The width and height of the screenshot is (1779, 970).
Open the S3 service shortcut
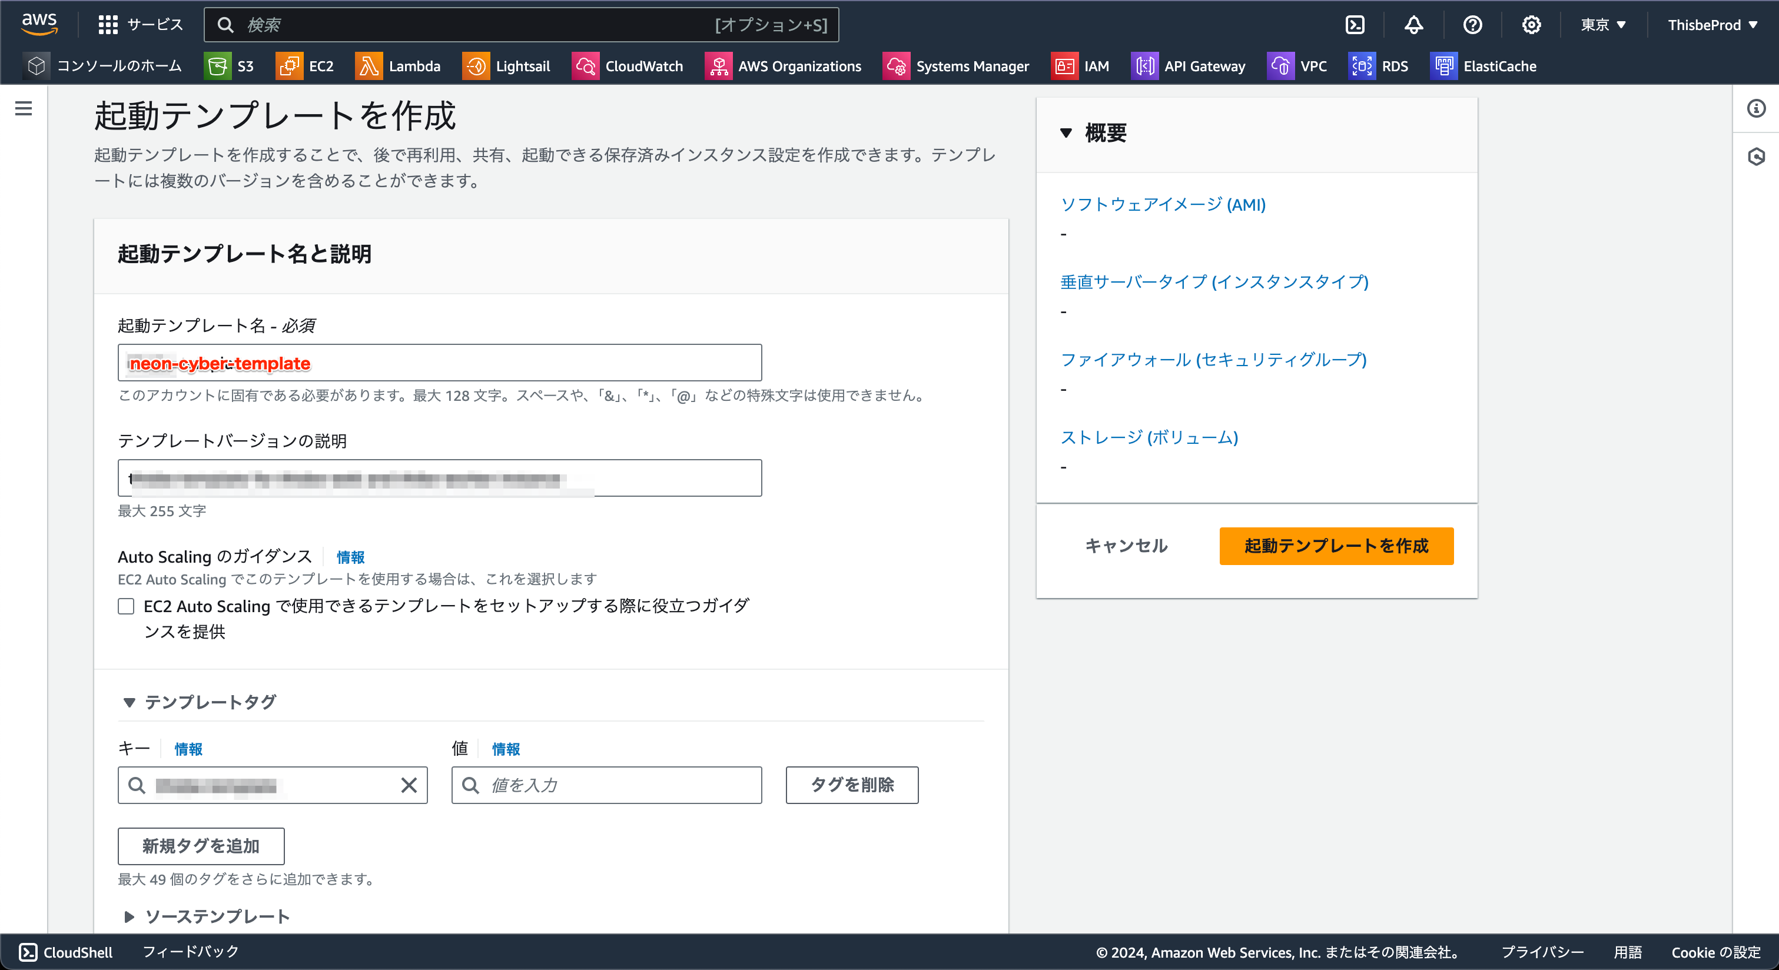(231, 65)
